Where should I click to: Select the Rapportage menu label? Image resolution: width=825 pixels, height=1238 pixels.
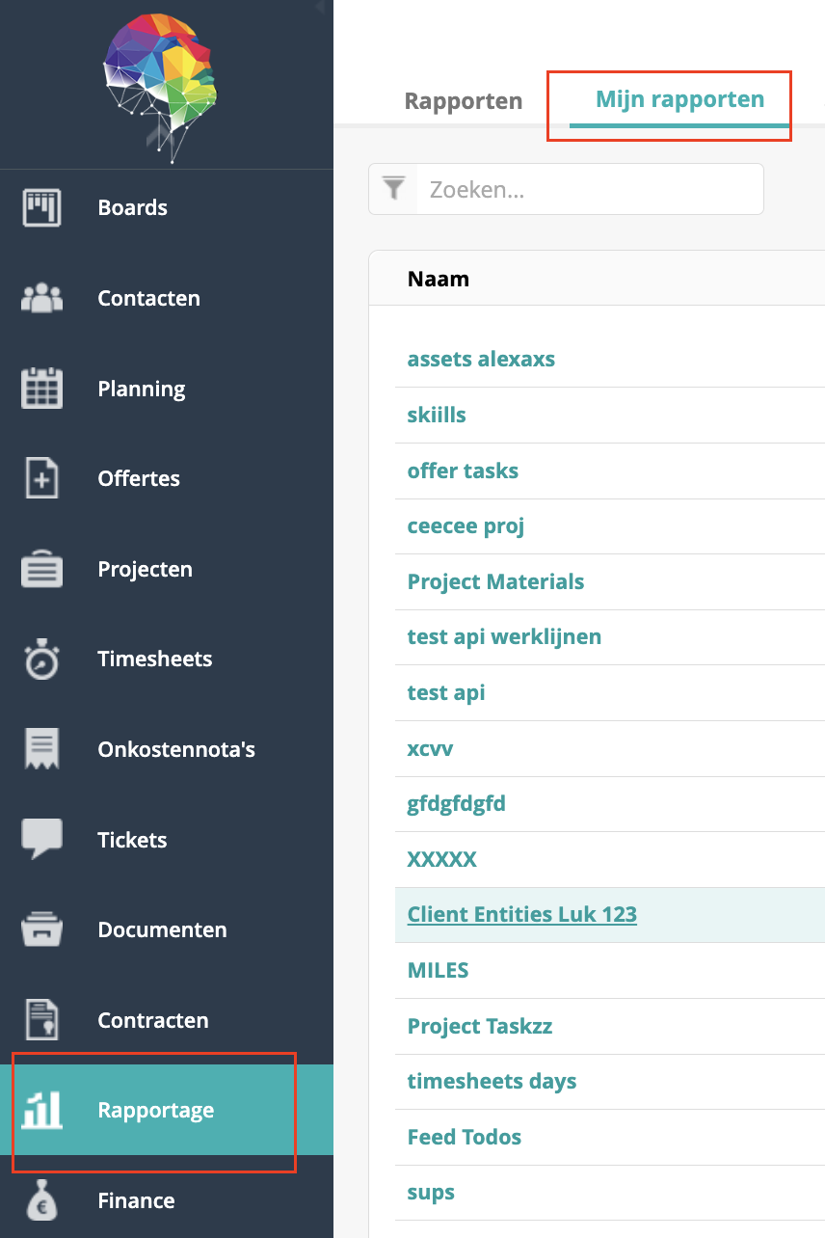[155, 1110]
